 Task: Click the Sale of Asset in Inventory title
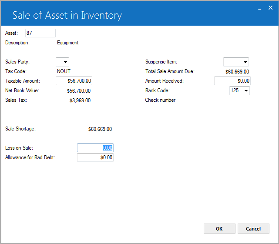click(67, 15)
